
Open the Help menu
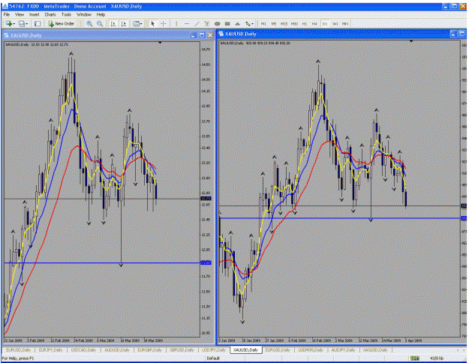pyautogui.click(x=101, y=14)
